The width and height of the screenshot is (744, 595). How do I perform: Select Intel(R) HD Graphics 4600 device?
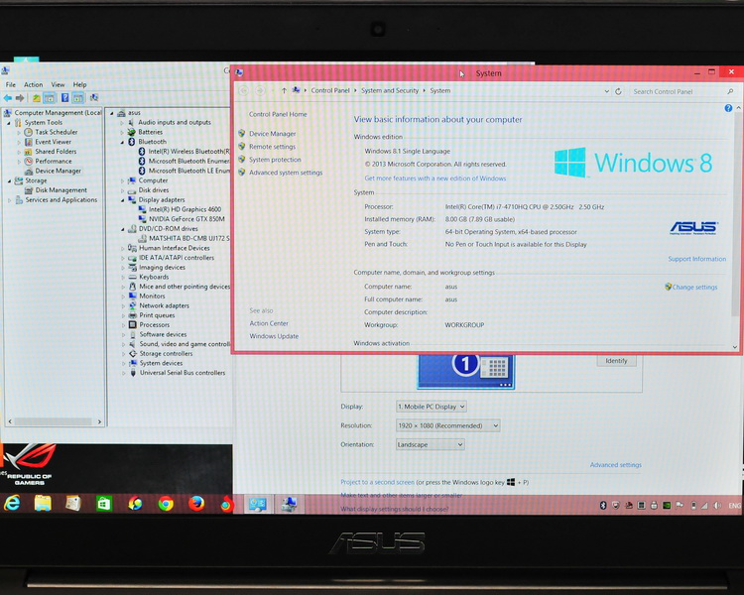[186, 209]
